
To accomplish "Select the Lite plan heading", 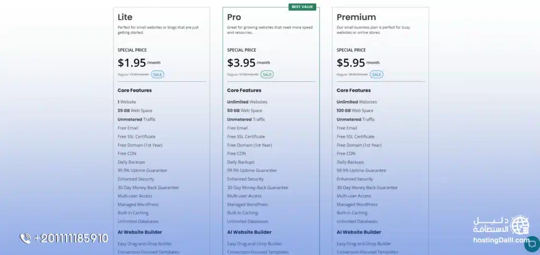I will pyautogui.click(x=126, y=17).
